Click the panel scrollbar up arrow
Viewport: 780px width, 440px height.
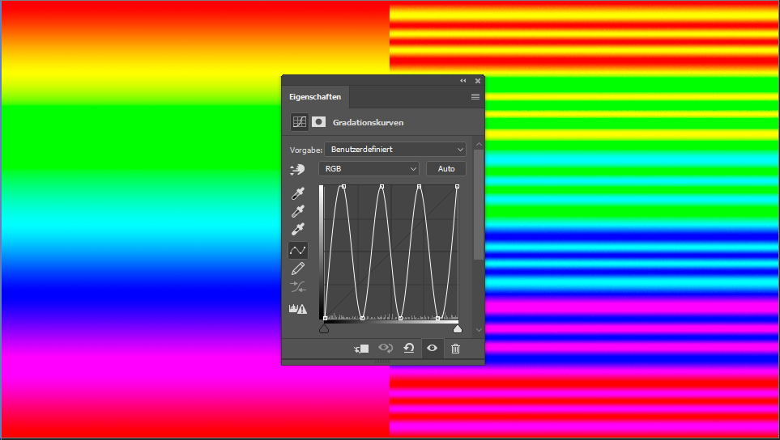pos(479,144)
